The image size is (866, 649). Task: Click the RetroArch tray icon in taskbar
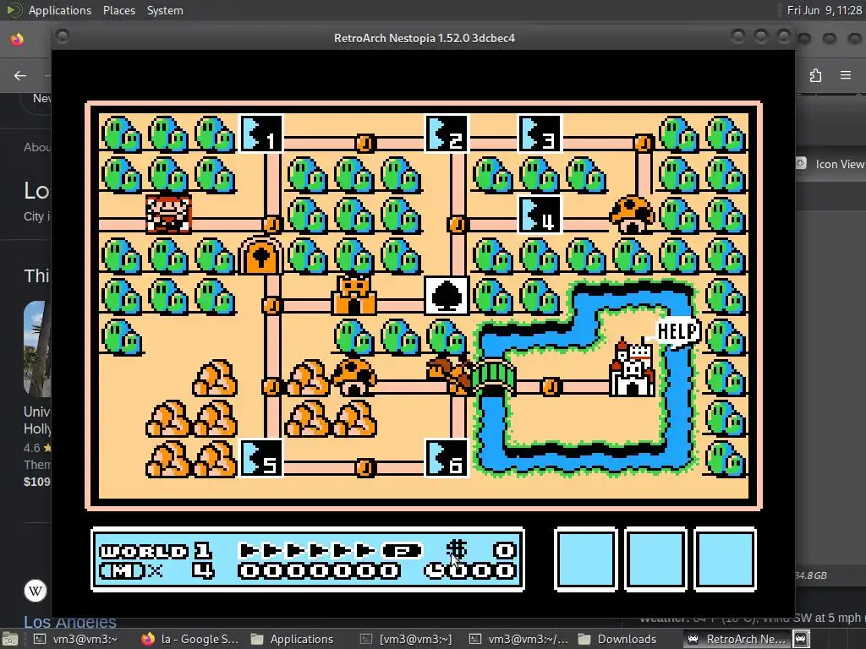pos(802,639)
